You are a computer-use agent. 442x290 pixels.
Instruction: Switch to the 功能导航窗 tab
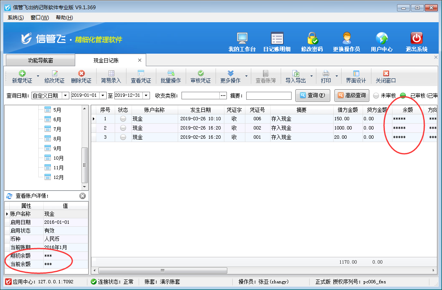tap(40, 60)
